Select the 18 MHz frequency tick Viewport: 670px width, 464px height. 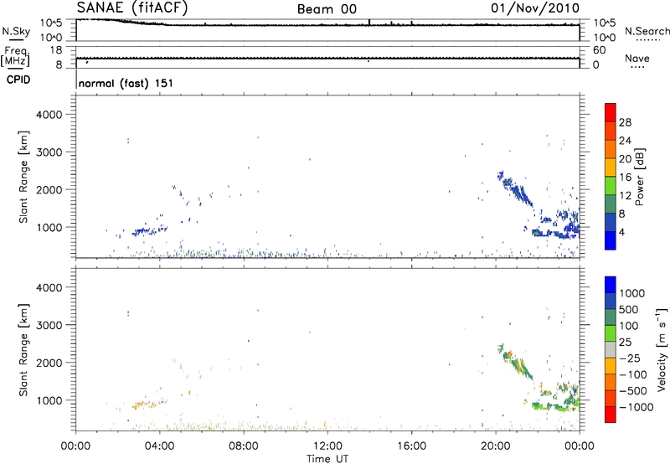point(56,50)
